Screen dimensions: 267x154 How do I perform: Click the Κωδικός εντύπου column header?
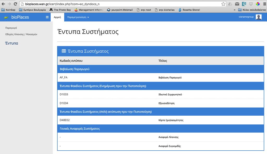point(71,61)
